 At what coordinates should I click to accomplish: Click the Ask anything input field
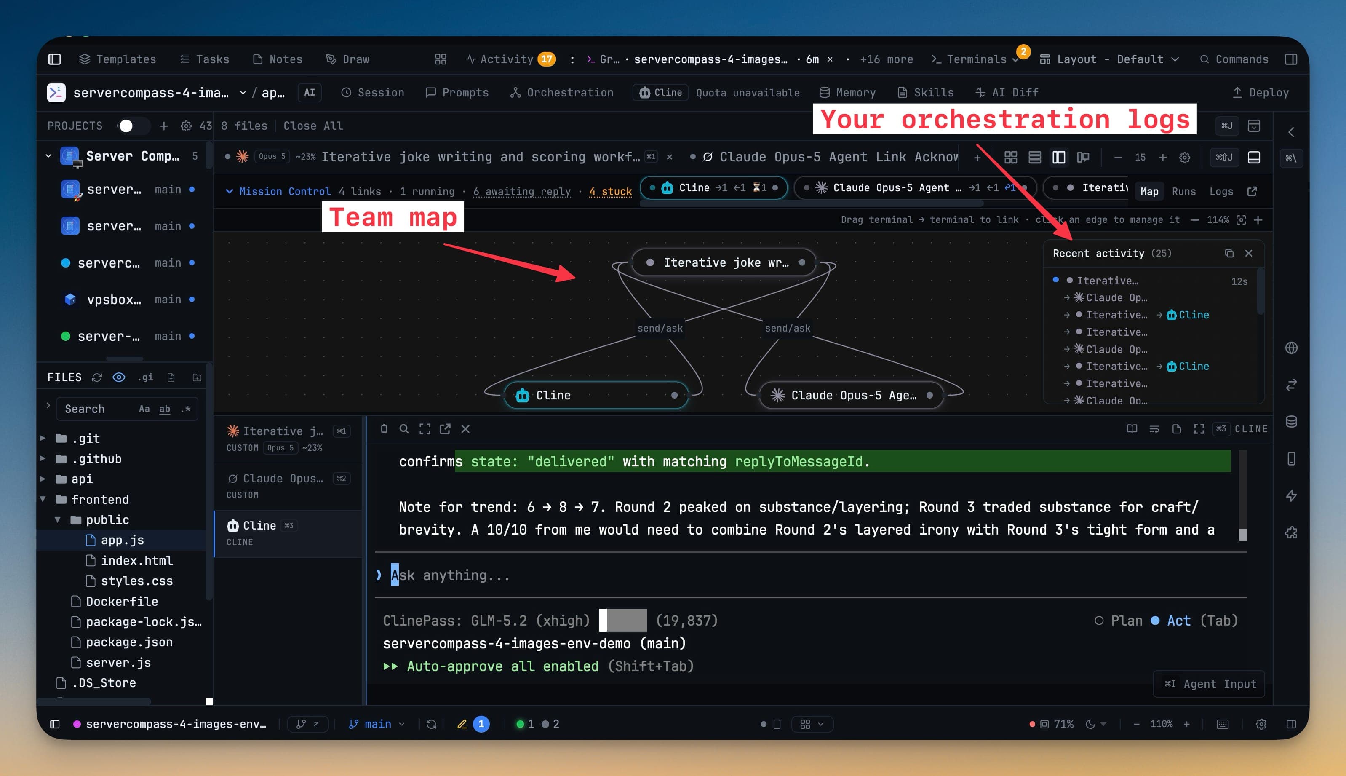[x=809, y=575]
